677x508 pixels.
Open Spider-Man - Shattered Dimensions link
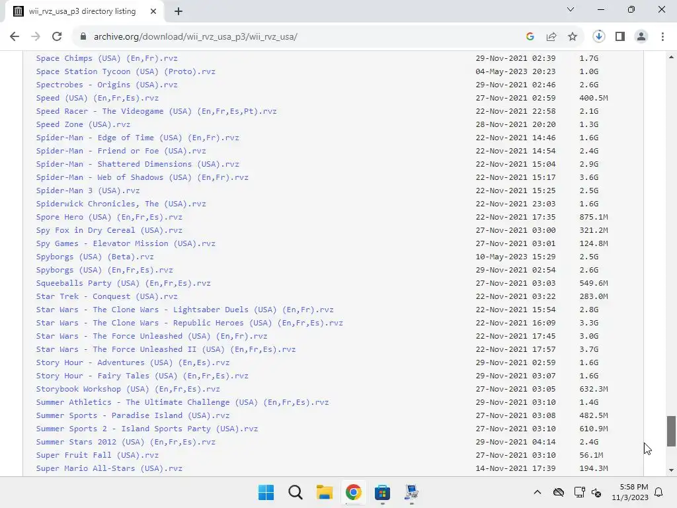pos(138,164)
